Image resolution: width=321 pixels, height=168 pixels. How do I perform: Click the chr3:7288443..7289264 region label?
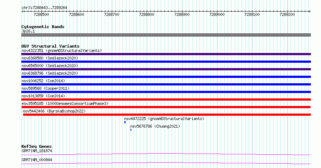(x=44, y=8)
